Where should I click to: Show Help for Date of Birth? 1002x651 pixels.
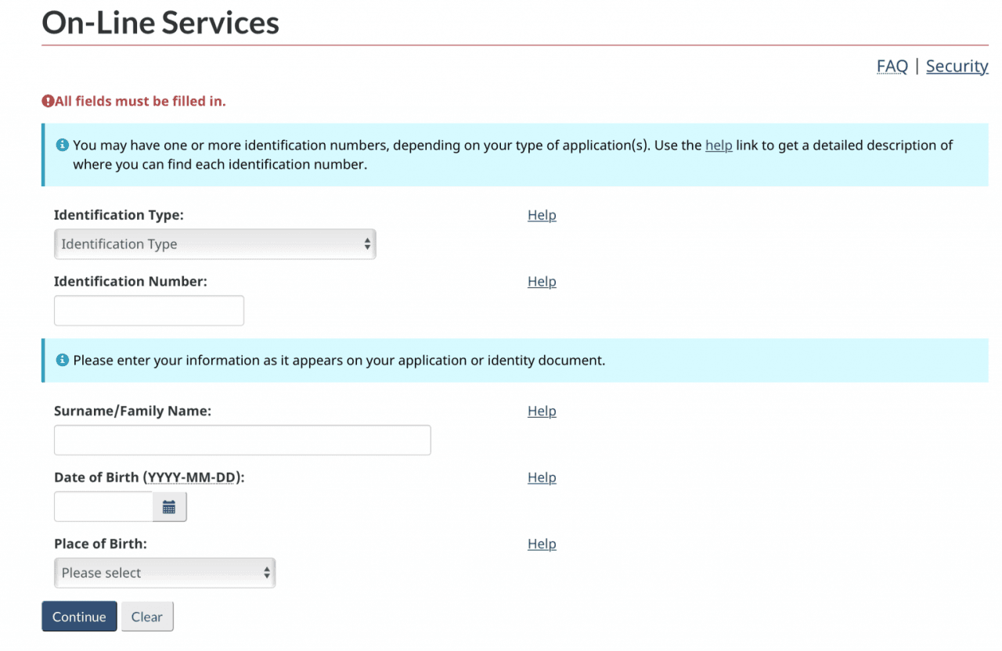click(x=542, y=477)
